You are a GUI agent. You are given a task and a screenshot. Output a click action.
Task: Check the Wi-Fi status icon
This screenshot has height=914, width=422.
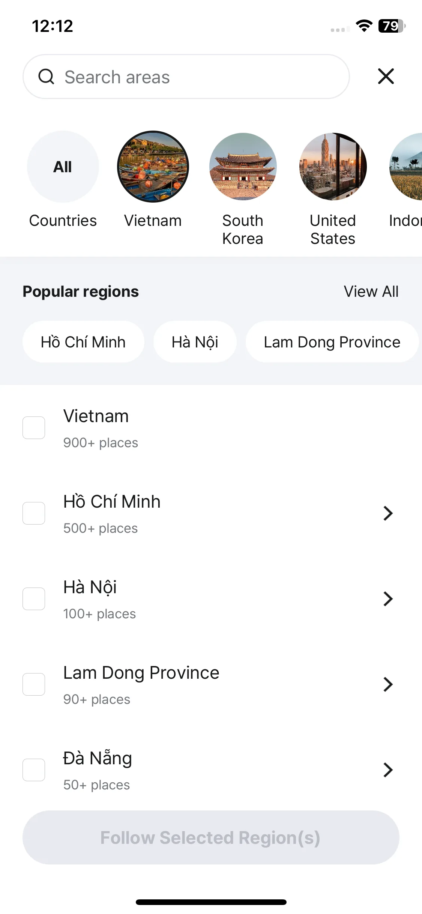(364, 26)
